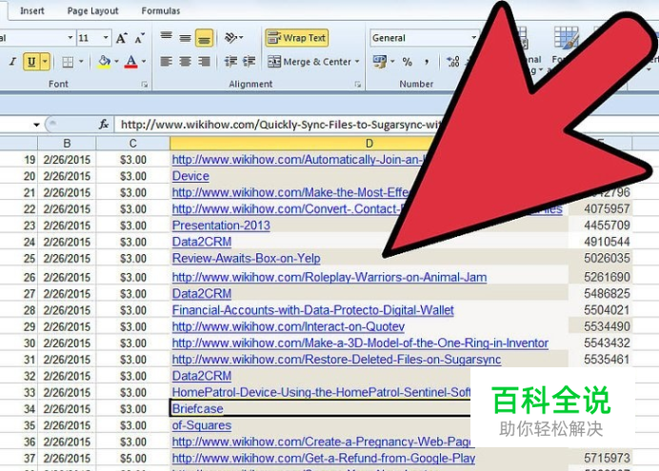Open Roleplay-Warriors-on-Animal-Jam link
The image size is (659, 471).
coord(329,278)
